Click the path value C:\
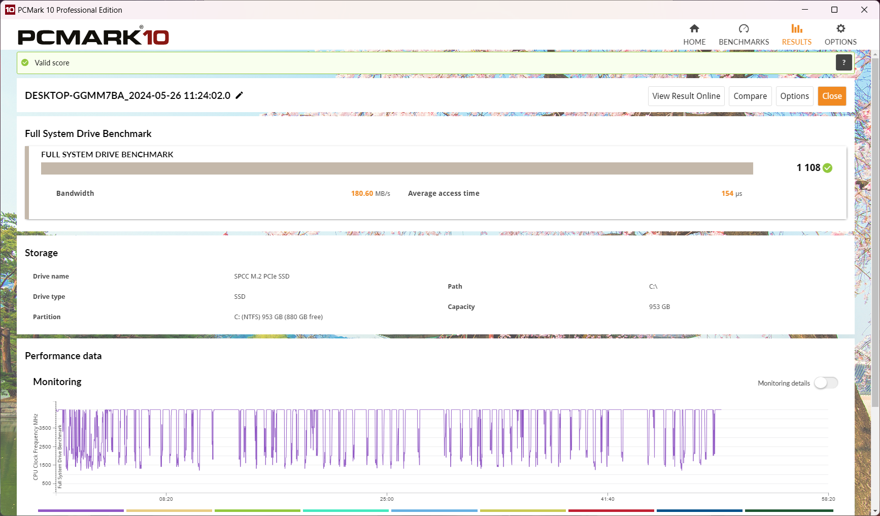This screenshot has width=880, height=516. click(653, 287)
